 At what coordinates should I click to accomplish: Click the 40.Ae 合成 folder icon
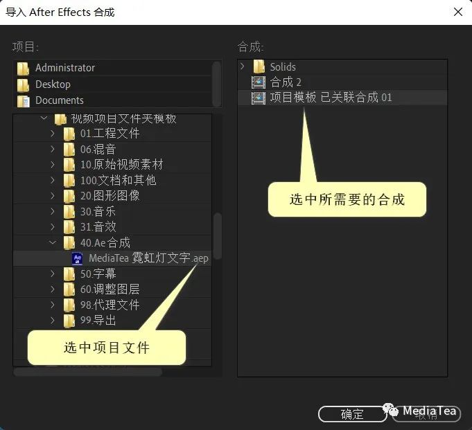(x=69, y=243)
